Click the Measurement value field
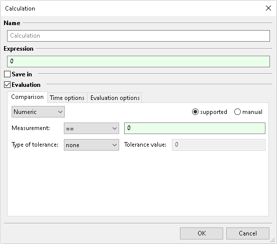This screenshot has height=244, width=277. [x=195, y=128]
